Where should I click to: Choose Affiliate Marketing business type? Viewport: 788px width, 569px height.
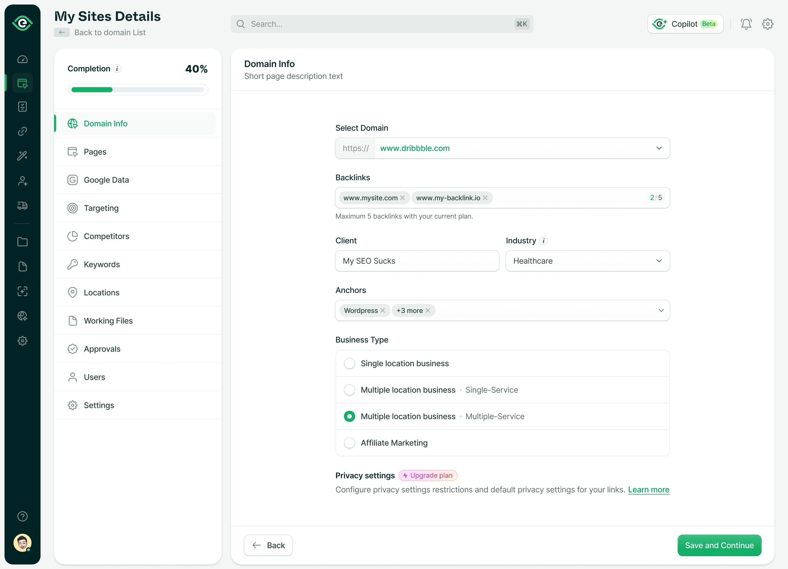tap(349, 443)
